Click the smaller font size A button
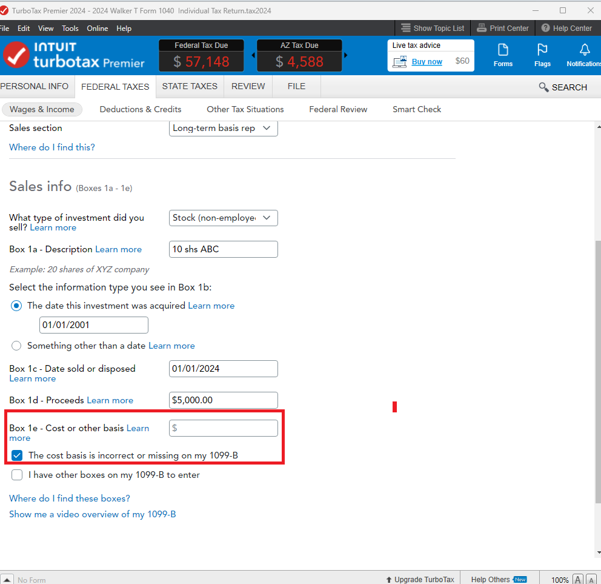Image resolution: width=601 pixels, height=584 pixels. (x=591, y=579)
